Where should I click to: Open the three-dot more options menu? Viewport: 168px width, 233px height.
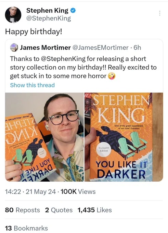coord(160,13)
